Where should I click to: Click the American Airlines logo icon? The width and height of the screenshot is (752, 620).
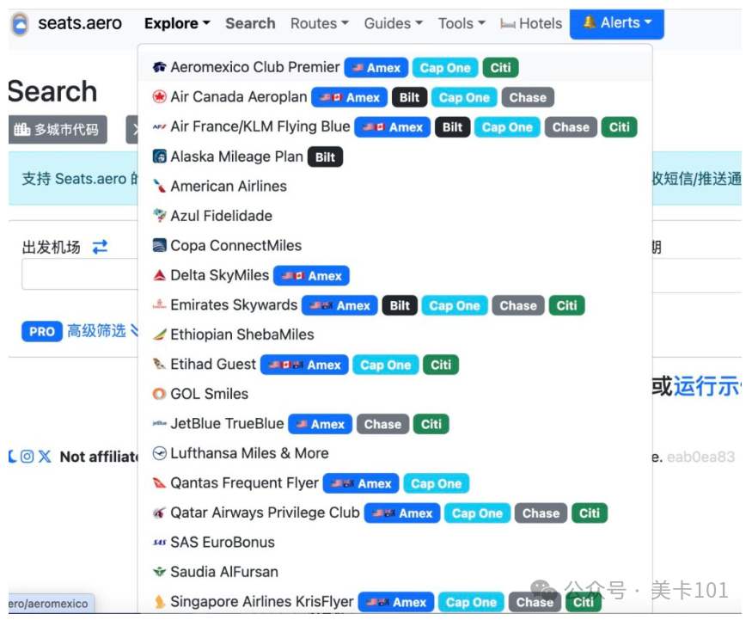(x=159, y=186)
